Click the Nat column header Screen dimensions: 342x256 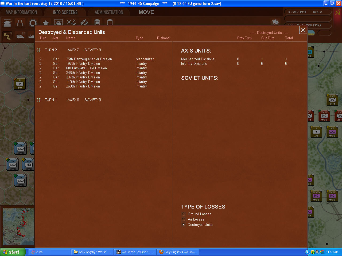(x=56, y=38)
